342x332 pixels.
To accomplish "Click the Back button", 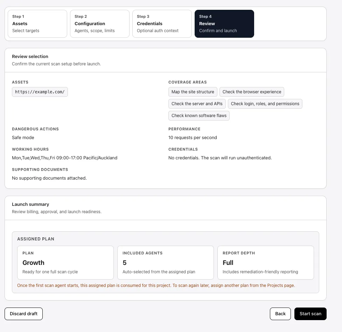I will tap(280, 313).
